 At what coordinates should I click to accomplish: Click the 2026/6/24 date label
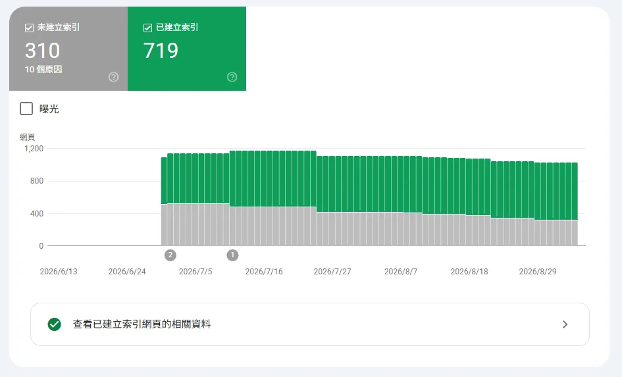point(127,272)
